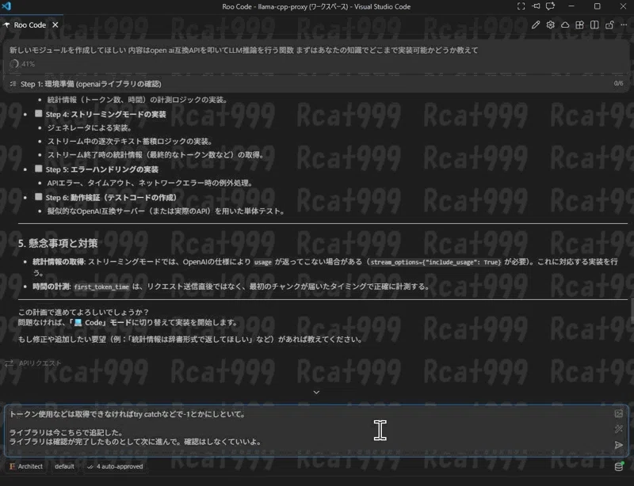This screenshot has height=486, width=634.
Task: Open the chat feedback icon in title bar
Action: [550, 6]
